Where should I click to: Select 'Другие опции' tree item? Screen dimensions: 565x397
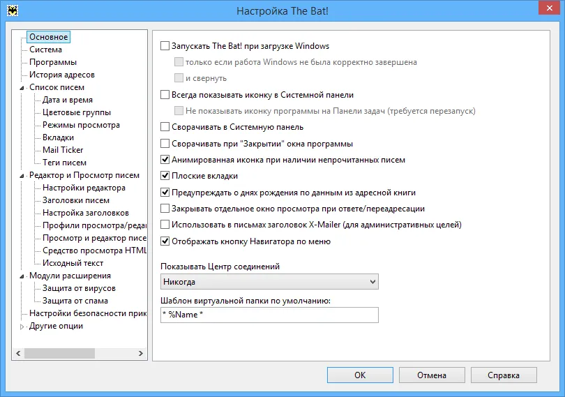56,326
